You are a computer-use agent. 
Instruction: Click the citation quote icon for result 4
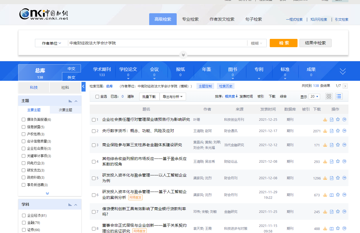(344, 162)
